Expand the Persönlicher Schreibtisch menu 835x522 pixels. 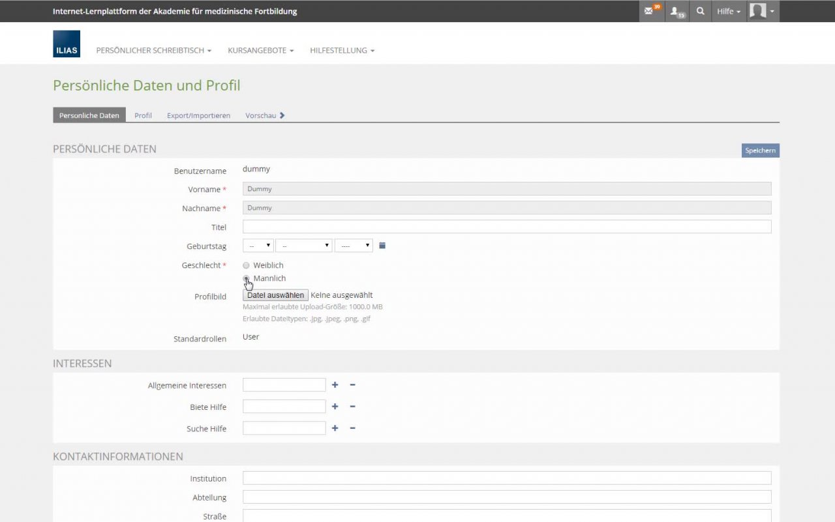pos(154,50)
